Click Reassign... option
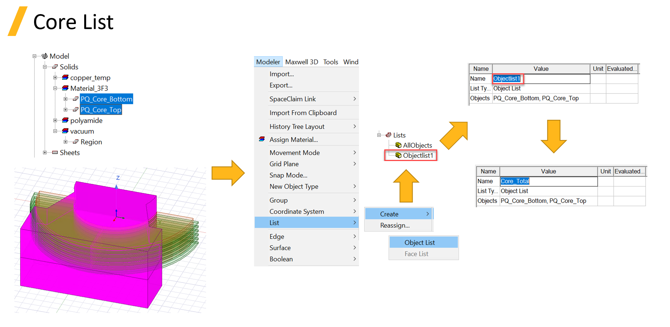Image resolution: width=670 pixels, height=327 pixels. click(x=395, y=225)
